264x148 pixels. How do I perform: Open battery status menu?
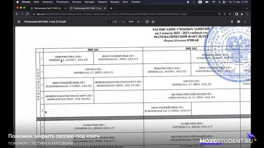click(207, 2)
